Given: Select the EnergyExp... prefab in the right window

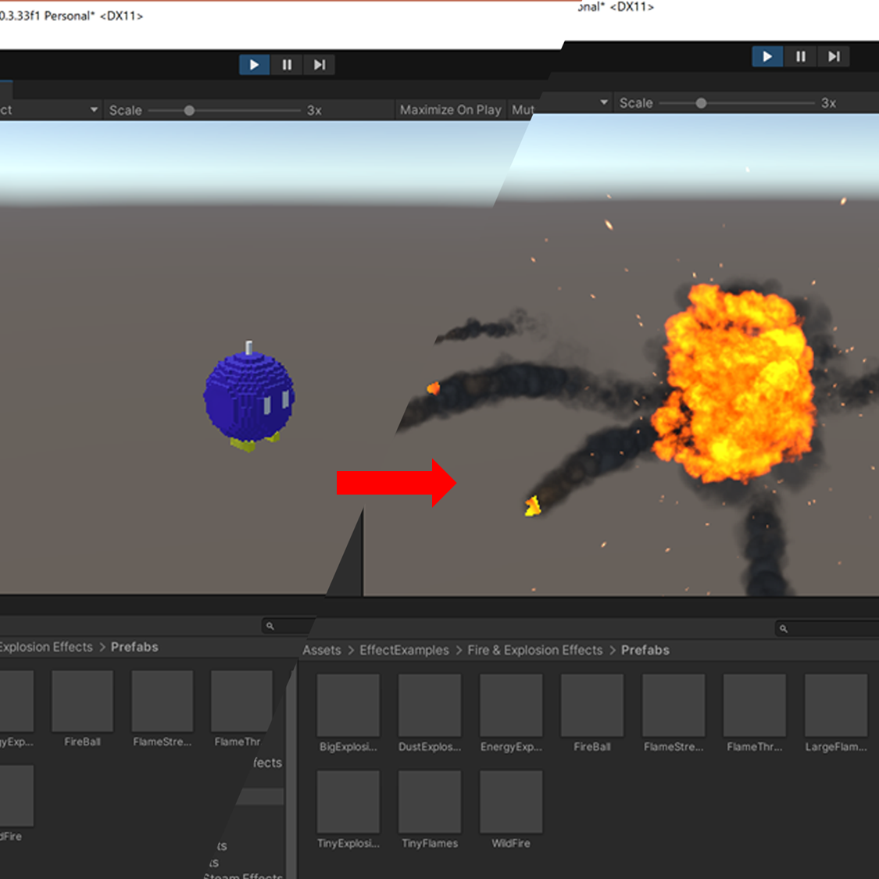Looking at the screenshot, I should pyautogui.click(x=511, y=713).
